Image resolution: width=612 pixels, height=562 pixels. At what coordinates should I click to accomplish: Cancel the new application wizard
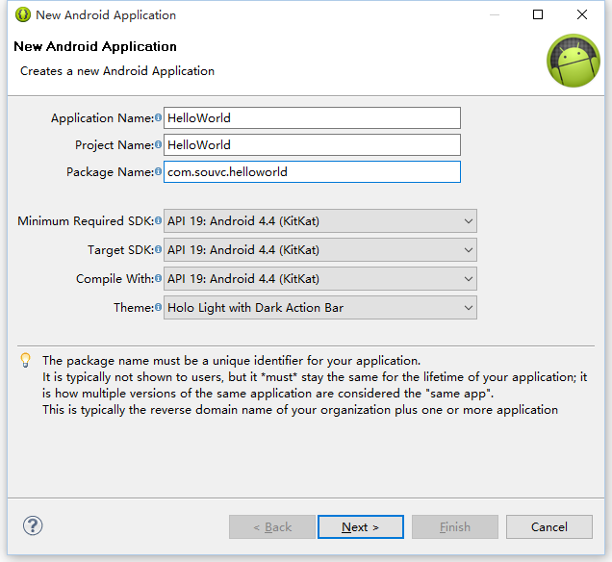point(549,526)
